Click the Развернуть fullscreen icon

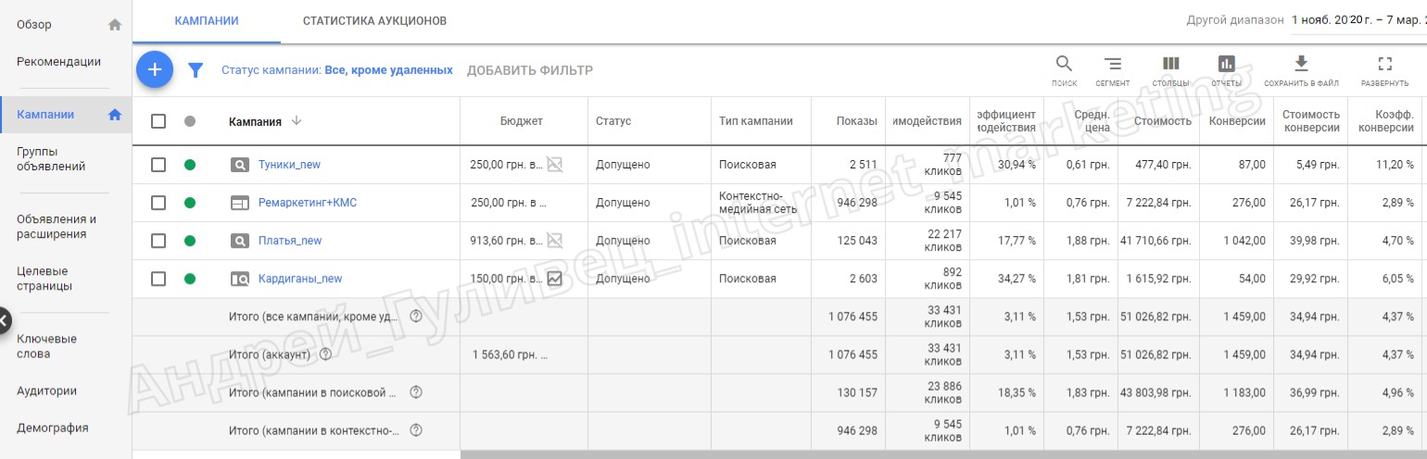tap(1384, 65)
